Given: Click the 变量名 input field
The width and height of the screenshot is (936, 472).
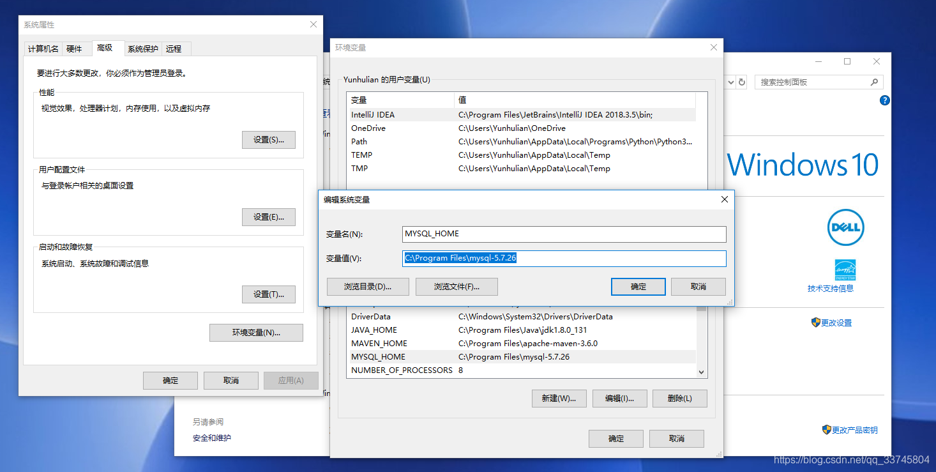Looking at the screenshot, I should pyautogui.click(x=564, y=234).
